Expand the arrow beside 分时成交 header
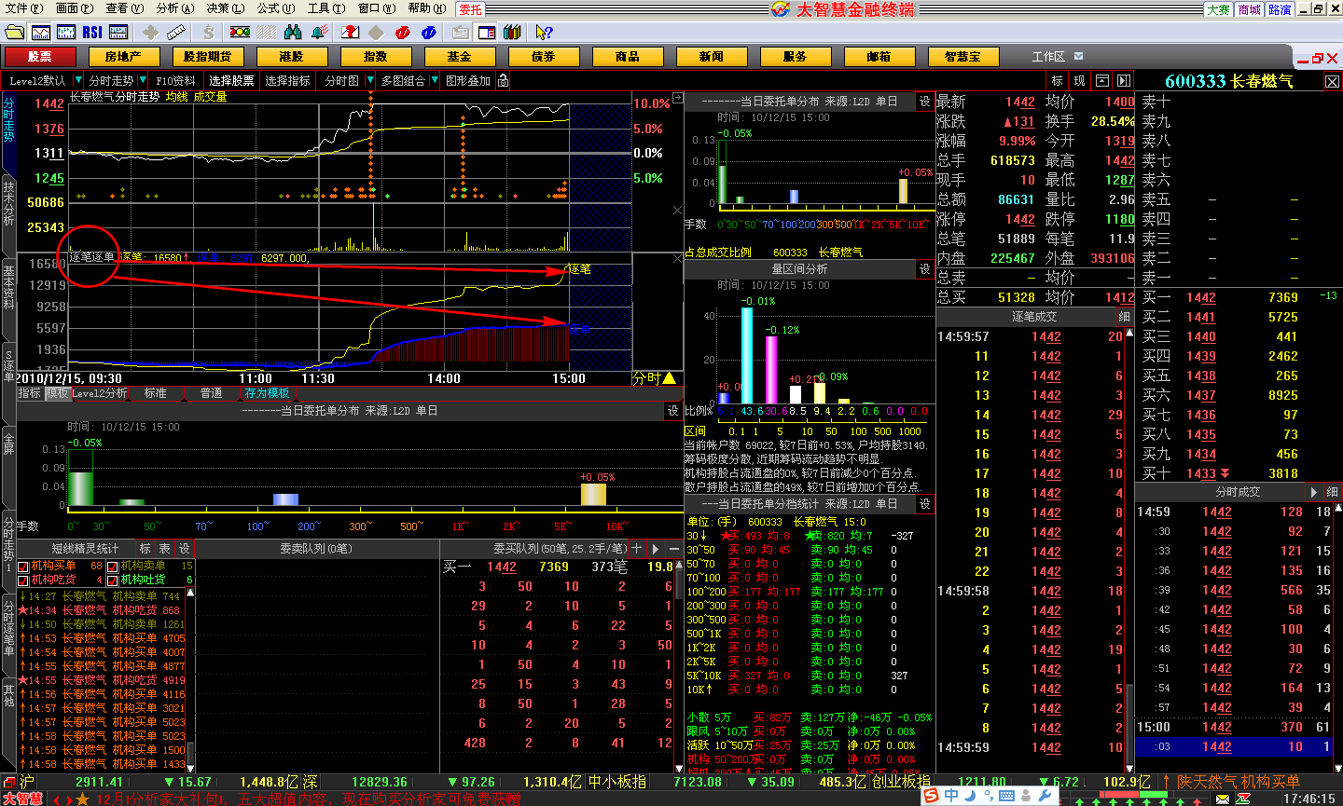This screenshot has width=1343, height=806. [1314, 492]
